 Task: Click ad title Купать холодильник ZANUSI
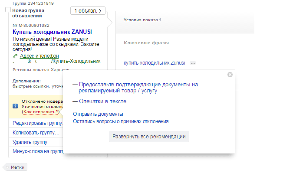point(52,32)
